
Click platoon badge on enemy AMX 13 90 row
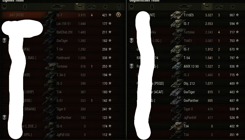pos(132,66)
